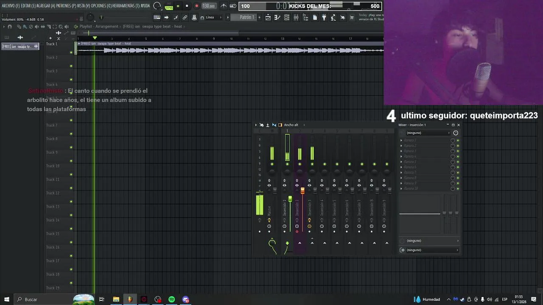Toggle the metronome icon
Screen dimensions: 543x305
[224, 6]
